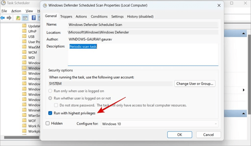Confirm with the OK button
251x146 pixels.
[180, 135]
